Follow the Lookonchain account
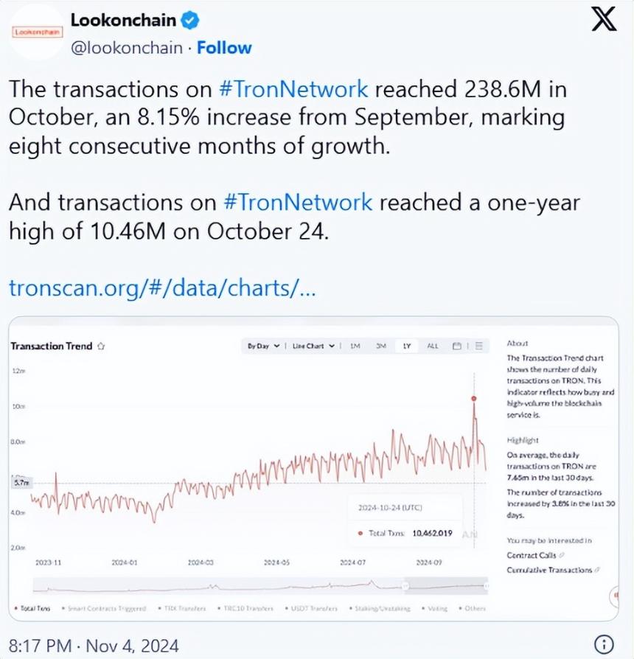This screenshot has height=659, width=634. click(224, 48)
